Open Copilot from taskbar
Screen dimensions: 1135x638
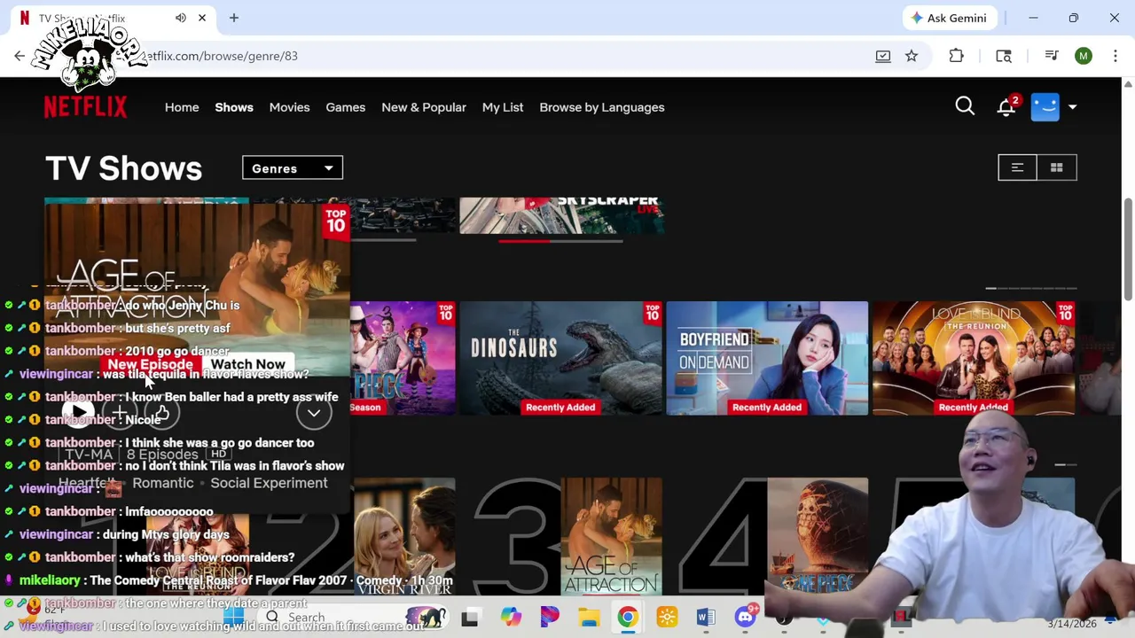[511, 617]
